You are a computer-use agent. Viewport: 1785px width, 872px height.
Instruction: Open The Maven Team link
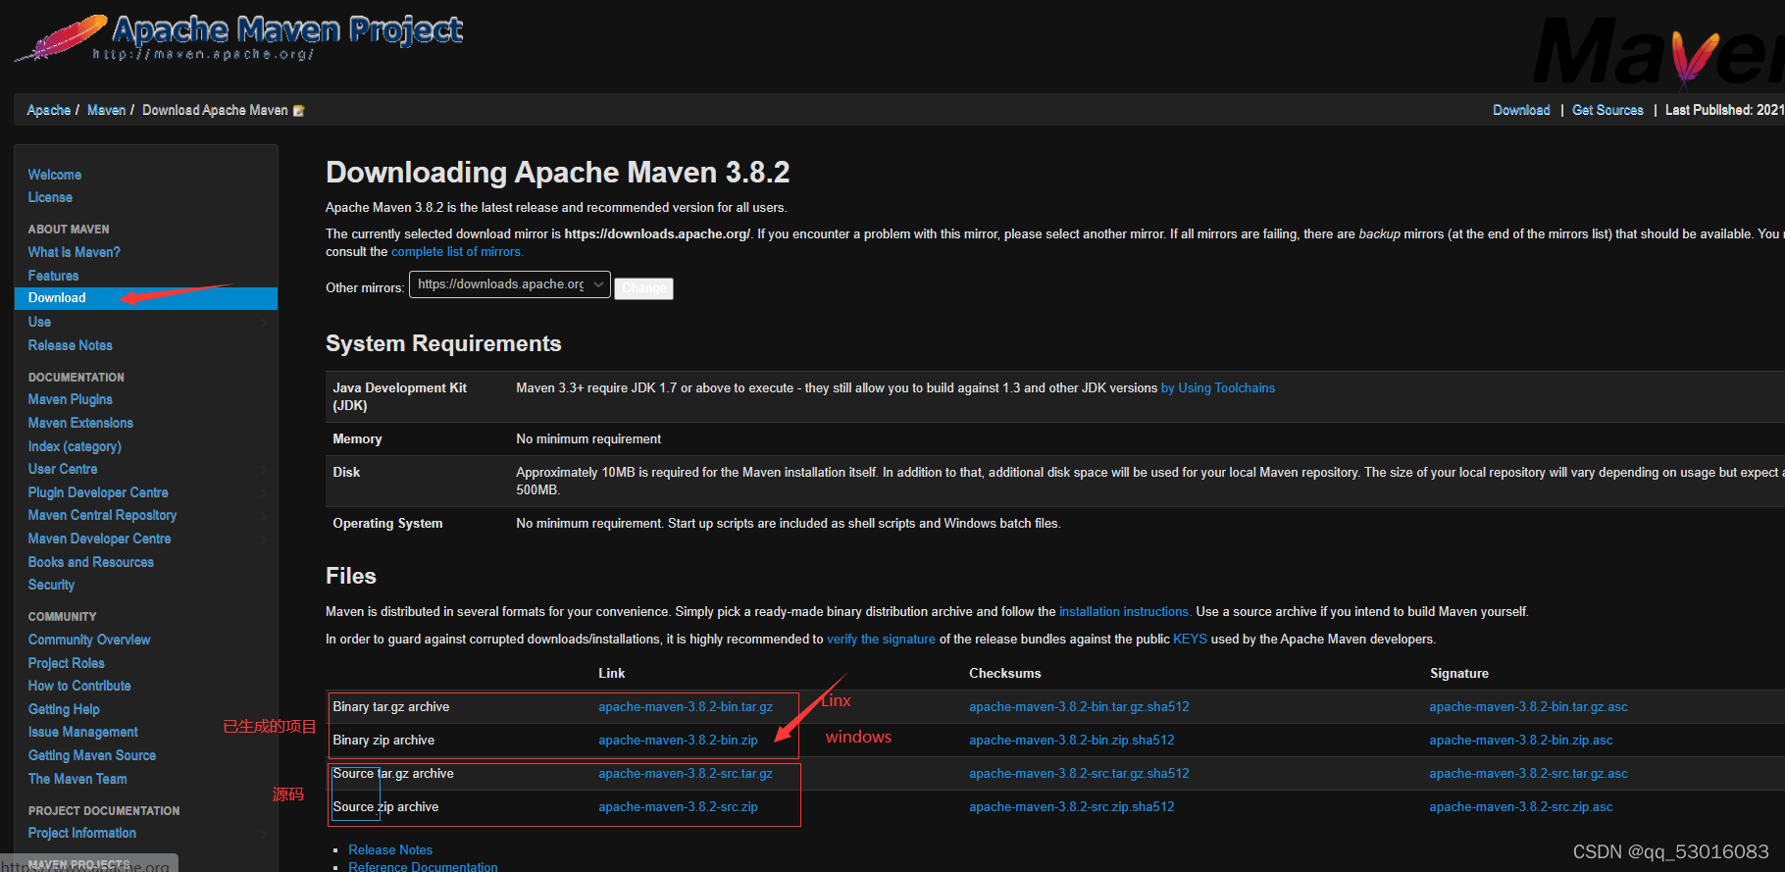(x=77, y=779)
